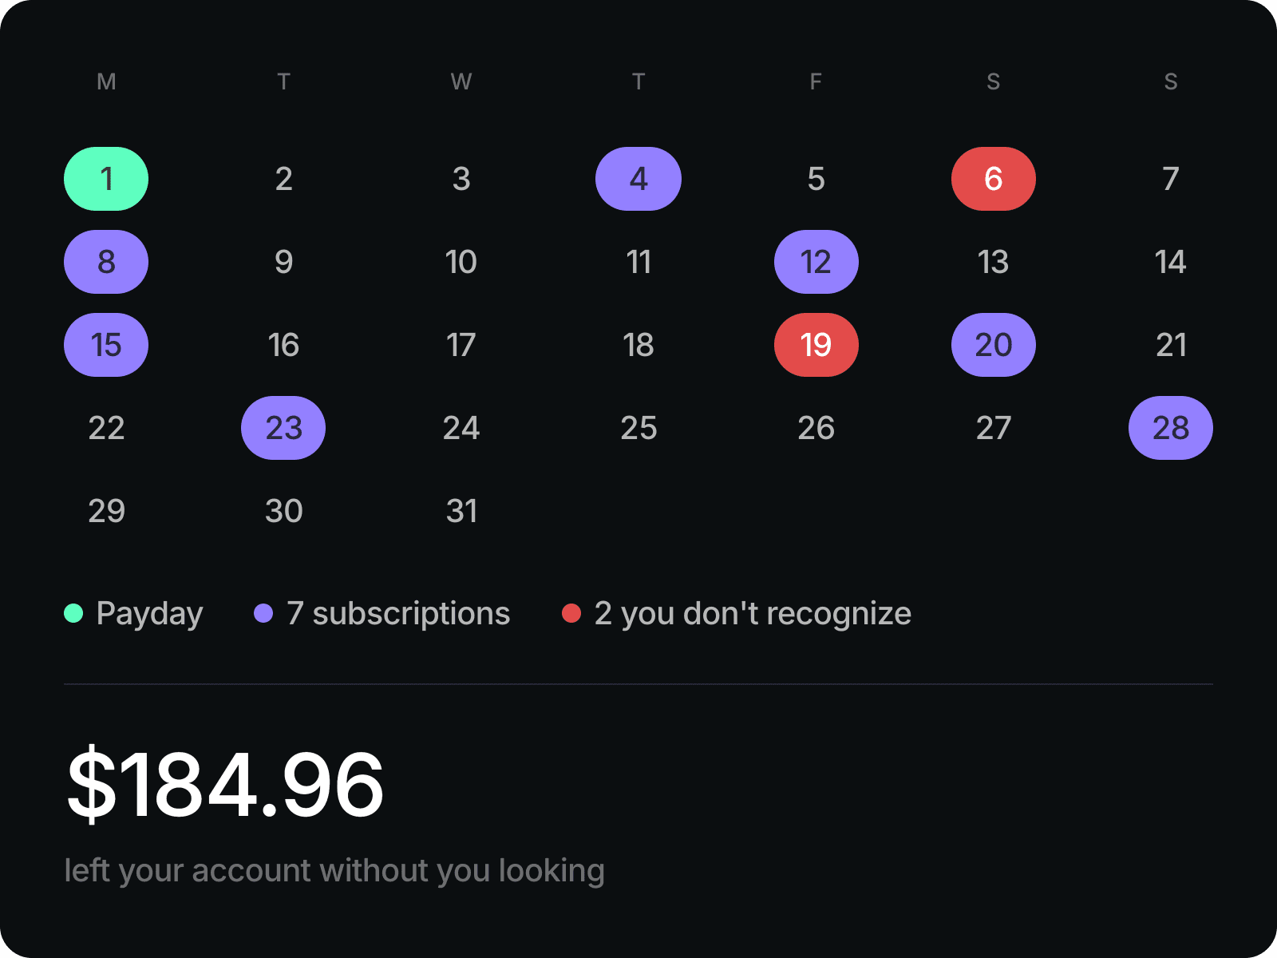Select the subscription on the 4th
Screen dimensions: 1277x958
click(x=638, y=179)
